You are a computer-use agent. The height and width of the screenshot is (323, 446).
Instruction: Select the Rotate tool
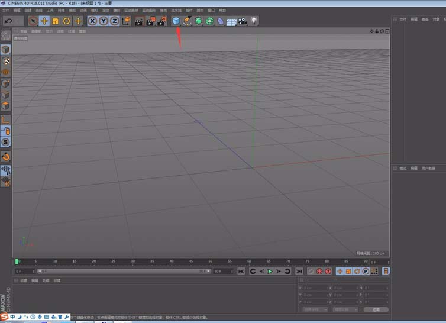coord(66,21)
